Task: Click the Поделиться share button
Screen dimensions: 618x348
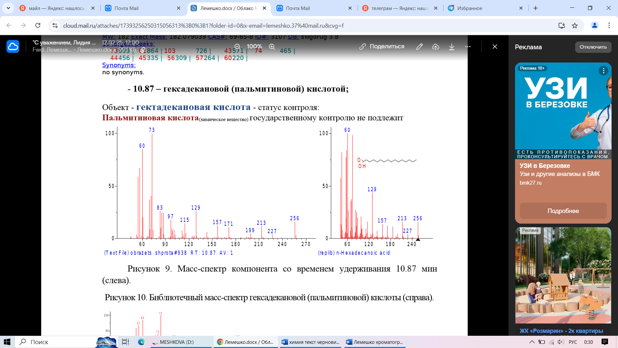Action: tap(382, 47)
